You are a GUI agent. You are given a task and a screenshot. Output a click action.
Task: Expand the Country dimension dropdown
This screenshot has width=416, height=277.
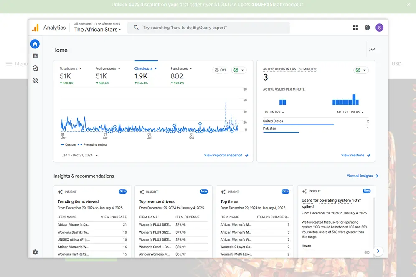click(x=274, y=112)
